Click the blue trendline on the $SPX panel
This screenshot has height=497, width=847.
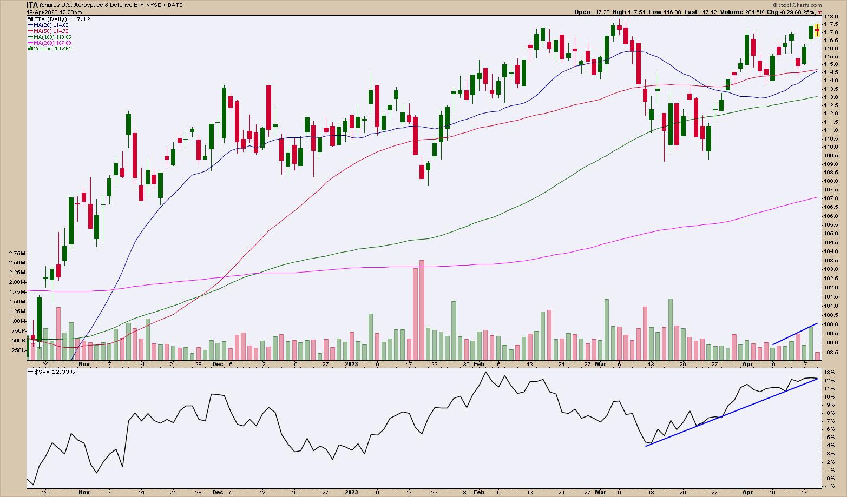point(732,412)
